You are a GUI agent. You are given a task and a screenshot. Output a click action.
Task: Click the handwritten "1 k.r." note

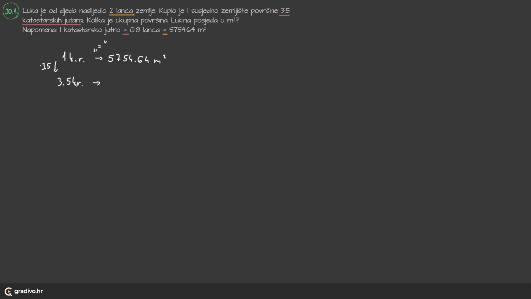click(x=73, y=57)
